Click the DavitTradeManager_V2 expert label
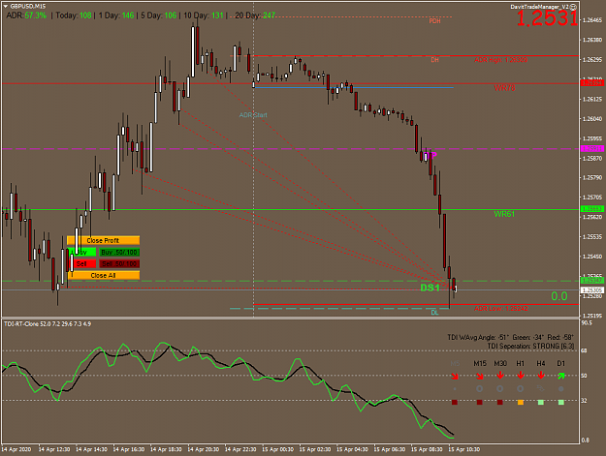The height and width of the screenshot is (456, 606). [x=540, y=7]
